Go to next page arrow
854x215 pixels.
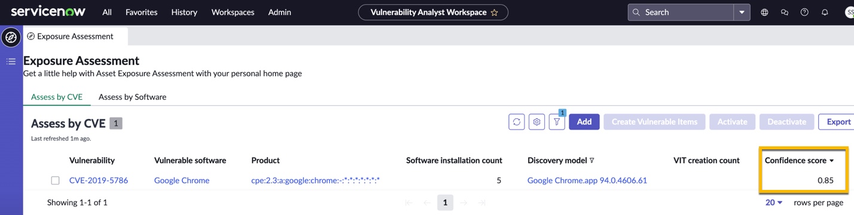pyautogui.click(x=463, y=202)
